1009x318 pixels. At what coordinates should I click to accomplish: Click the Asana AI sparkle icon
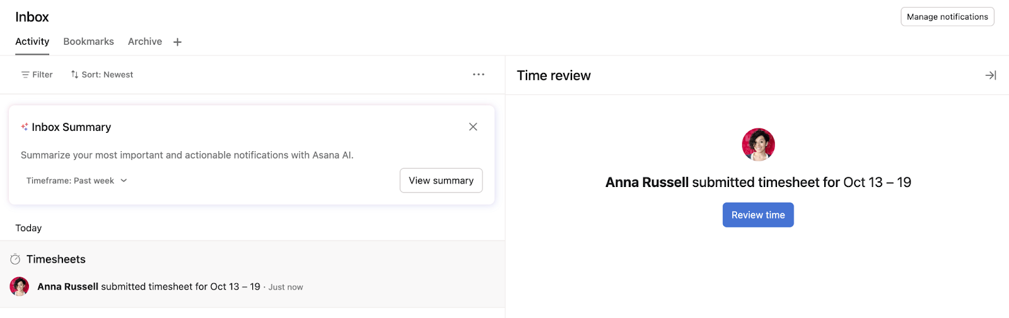click(25, 127)
